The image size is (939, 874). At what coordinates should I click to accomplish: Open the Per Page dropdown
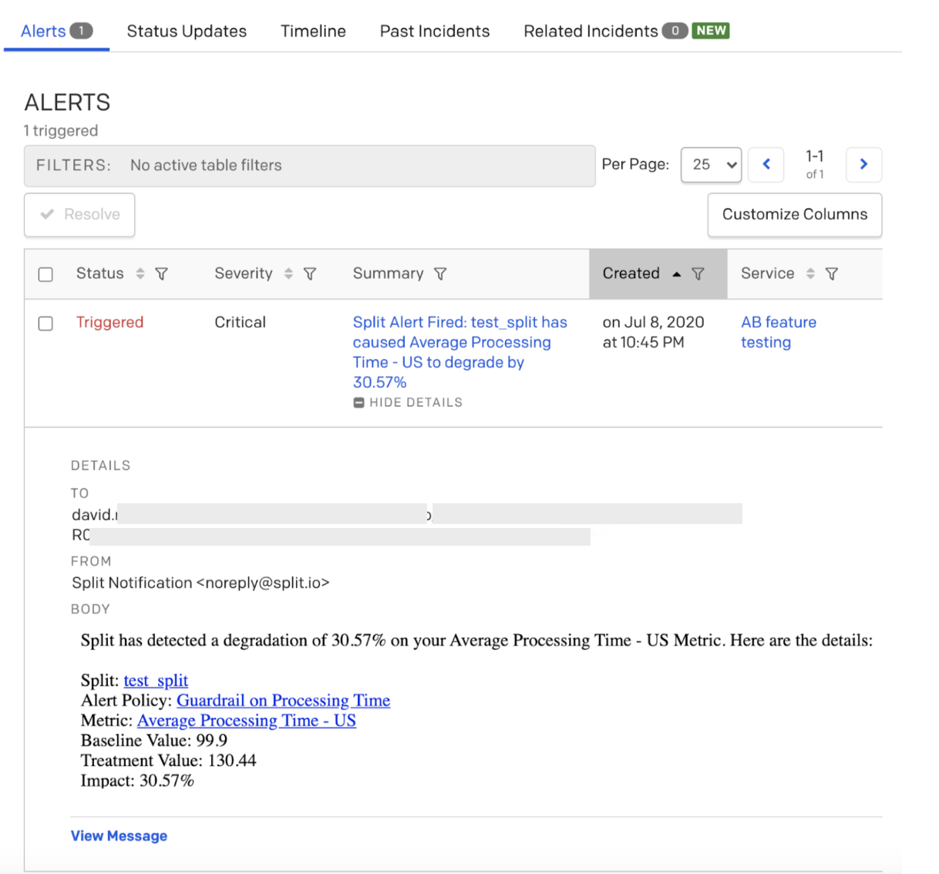711,165
